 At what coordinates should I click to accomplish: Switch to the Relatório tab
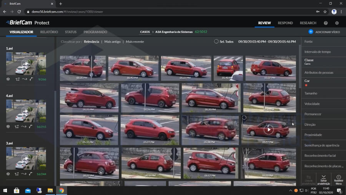49,32
